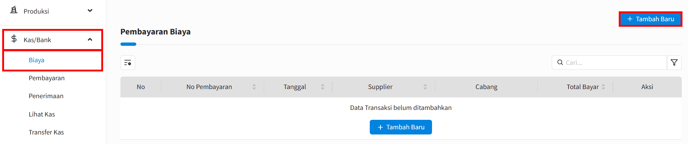Viewport: 688px width, 144px height.
Task: Open the Pembayaran submenu item
Action: pos(47,78)
